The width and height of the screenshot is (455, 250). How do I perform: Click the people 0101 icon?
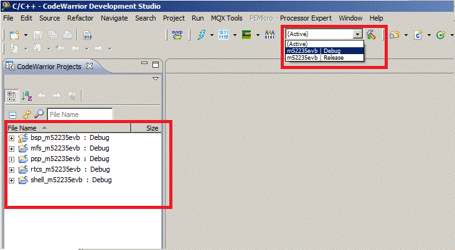pyautogui.click(x=270, y=35)
